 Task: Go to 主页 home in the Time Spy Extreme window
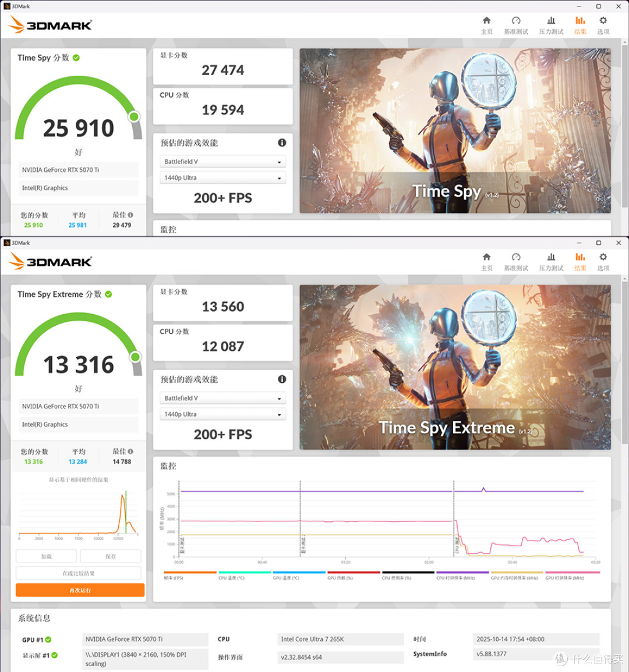486,262
